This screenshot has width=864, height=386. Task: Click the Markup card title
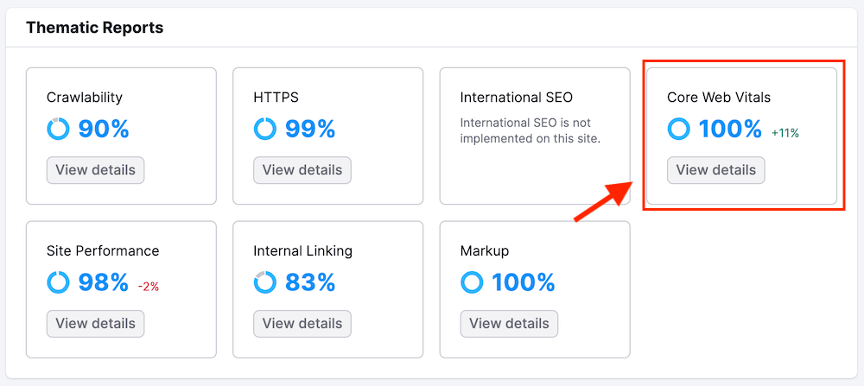(485, 250)
